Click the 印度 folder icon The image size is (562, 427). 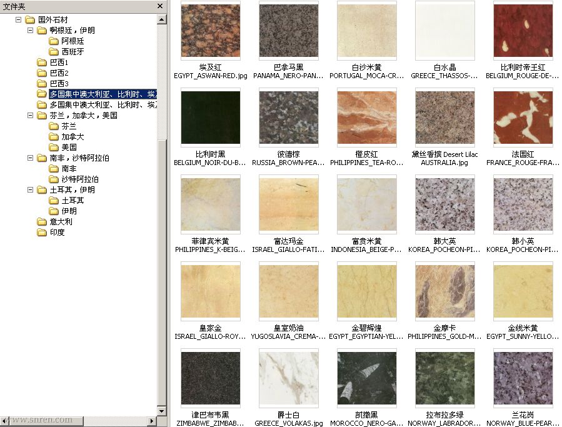[x=42, y=233]
